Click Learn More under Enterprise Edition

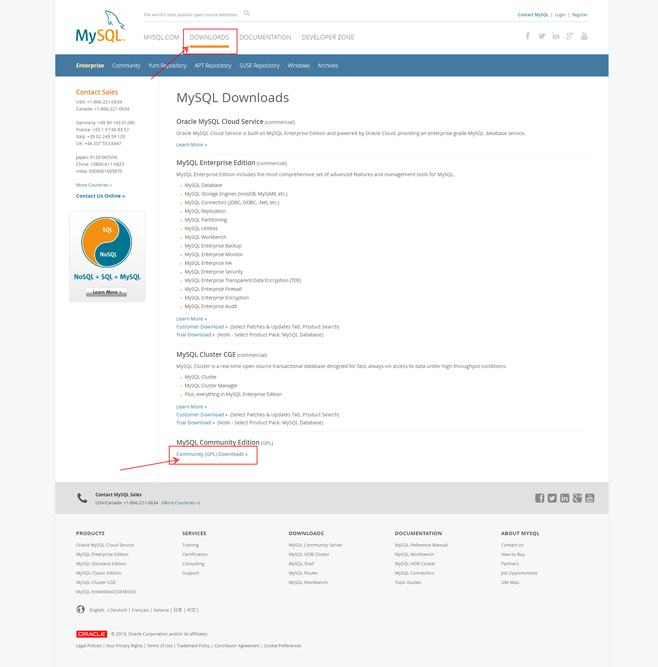[192, 319]
